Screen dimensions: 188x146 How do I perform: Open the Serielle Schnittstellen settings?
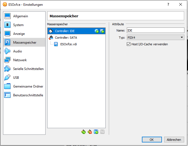[x=24, y=69]
